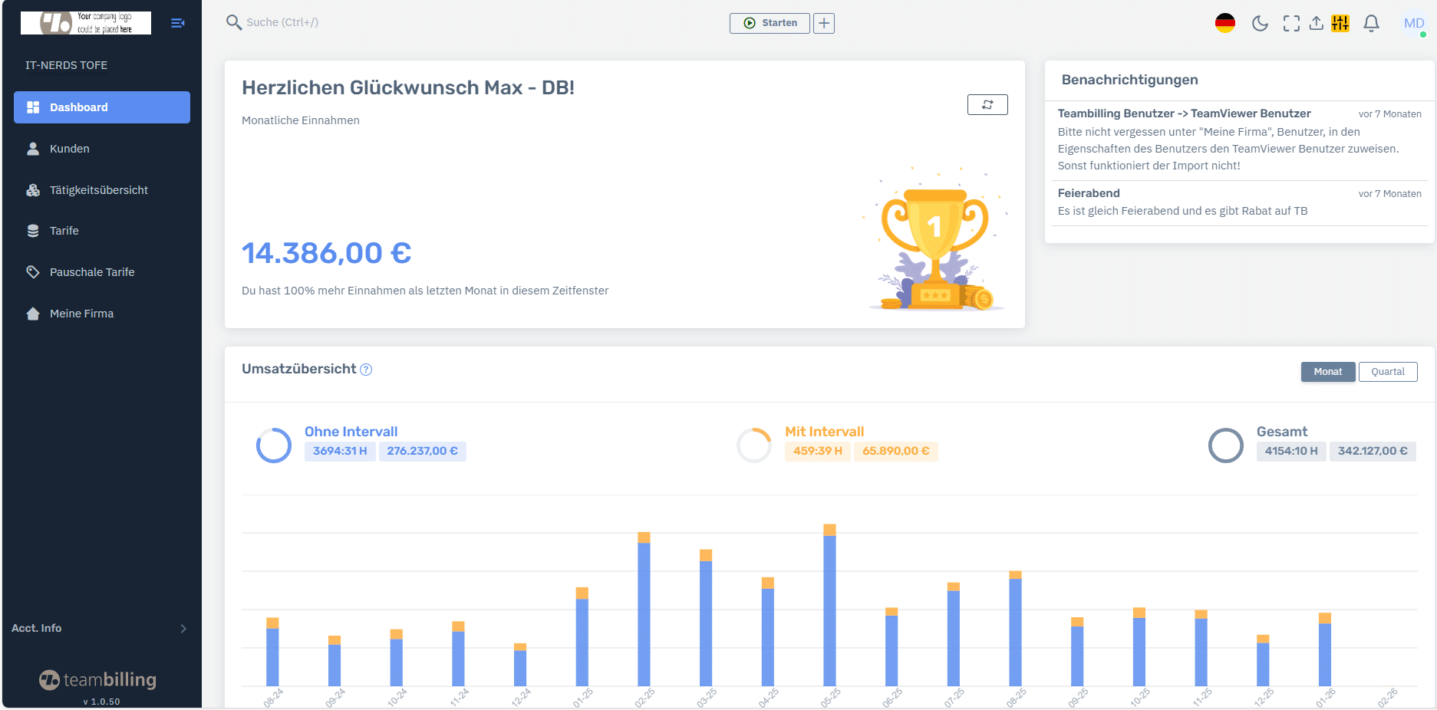Open Kunden in the sidebar
This screenshot has width=1437, height=710.
tap(70, 149)
